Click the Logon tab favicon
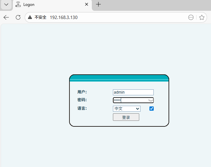 pos(18,5)
